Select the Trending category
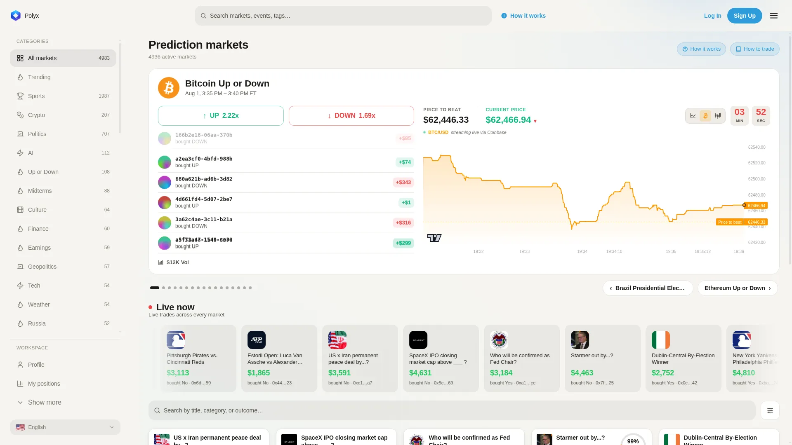 click(63, 77)
